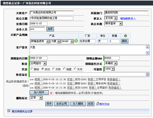Select the 成功 status radio button
Screen dimensions: 153x118
pos(43,69)
